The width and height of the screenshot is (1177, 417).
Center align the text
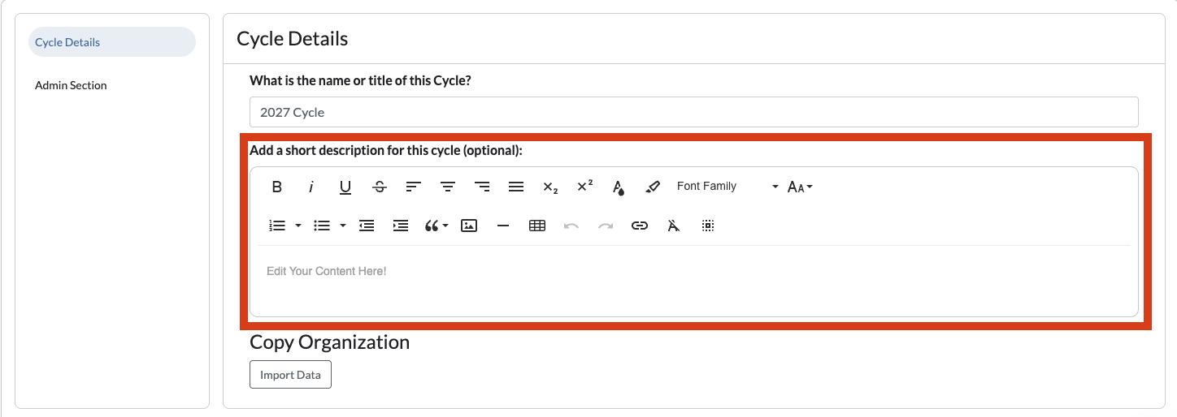pyautogui.click(x=448, y=187)
